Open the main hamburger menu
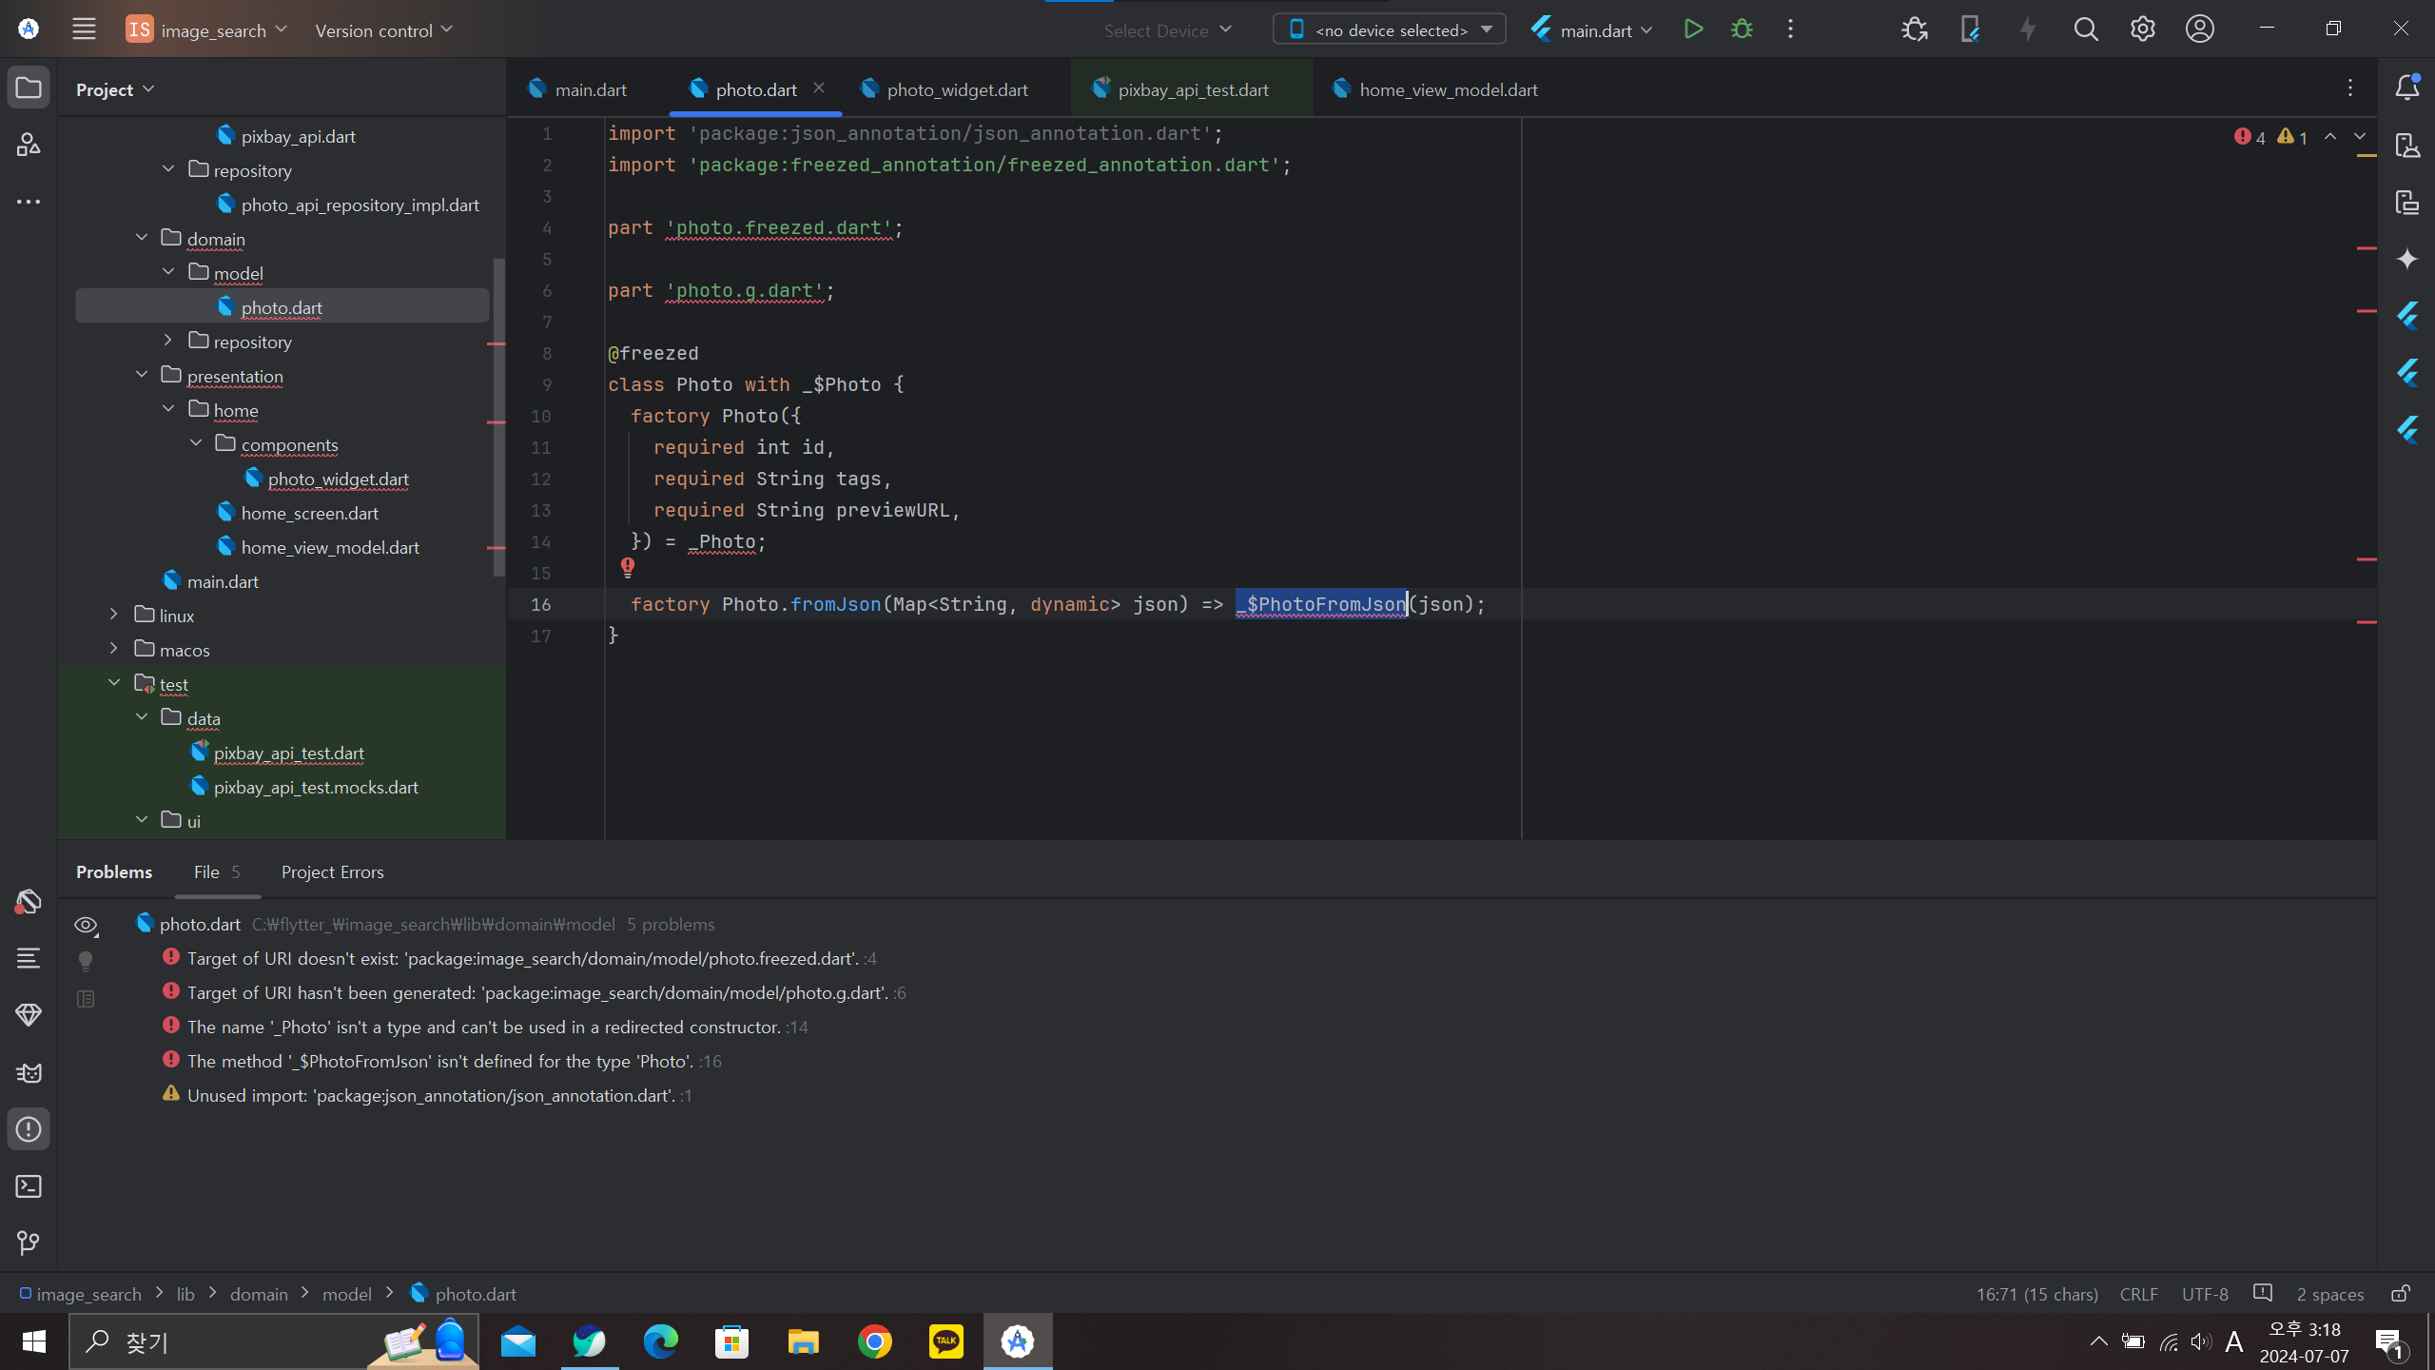The height and width of the screenshot is (1370, 2435). (84, 29)
